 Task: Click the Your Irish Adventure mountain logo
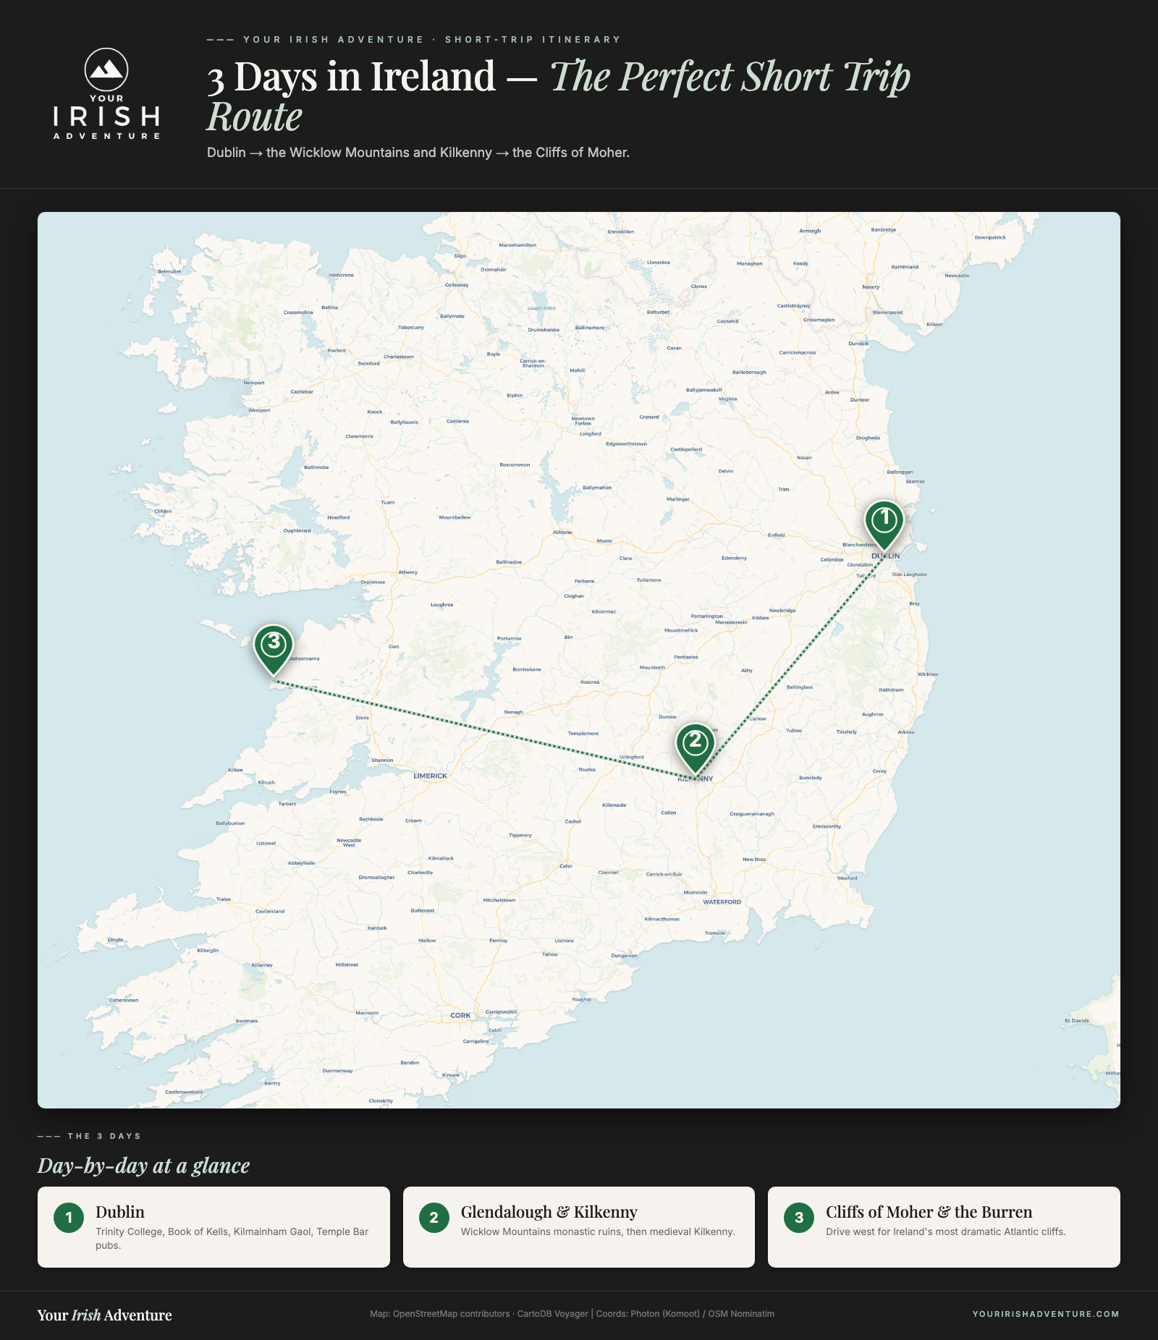click(x=106, y=93)
